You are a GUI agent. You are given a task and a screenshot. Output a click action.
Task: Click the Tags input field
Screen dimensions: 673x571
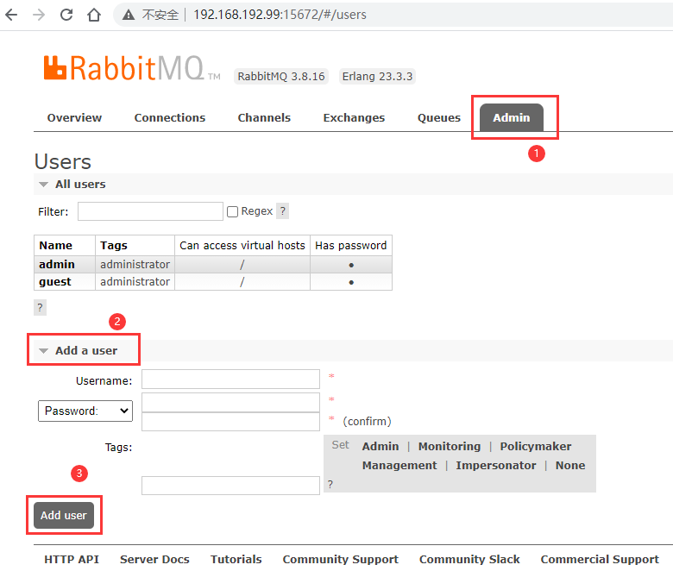click(x=231, y=486)
